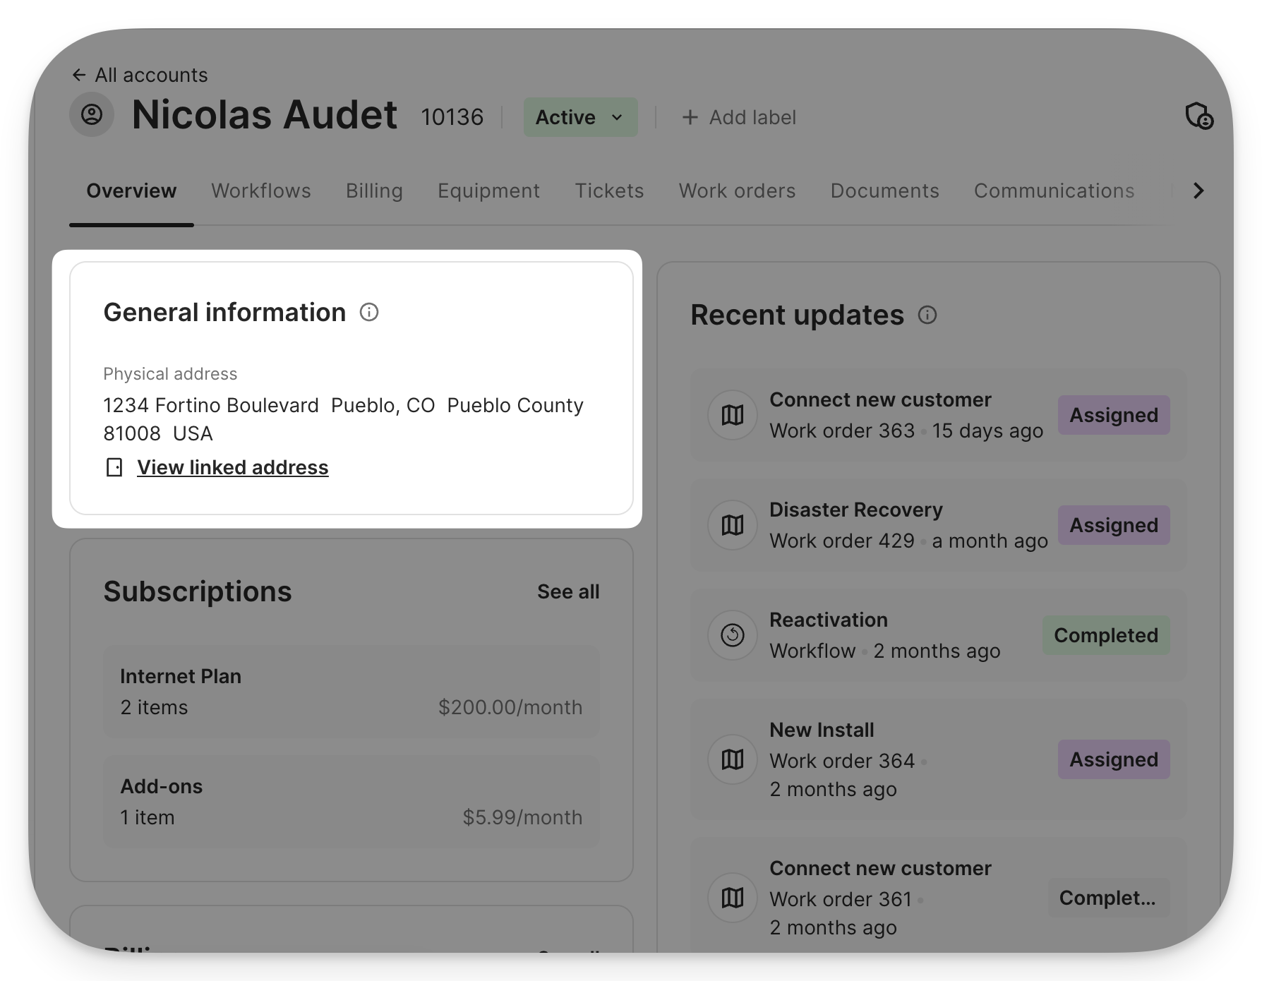Click the account avatar icon beside Nicolas Audet
Screen dimensions: 1262x981
(x=92, y=114)
